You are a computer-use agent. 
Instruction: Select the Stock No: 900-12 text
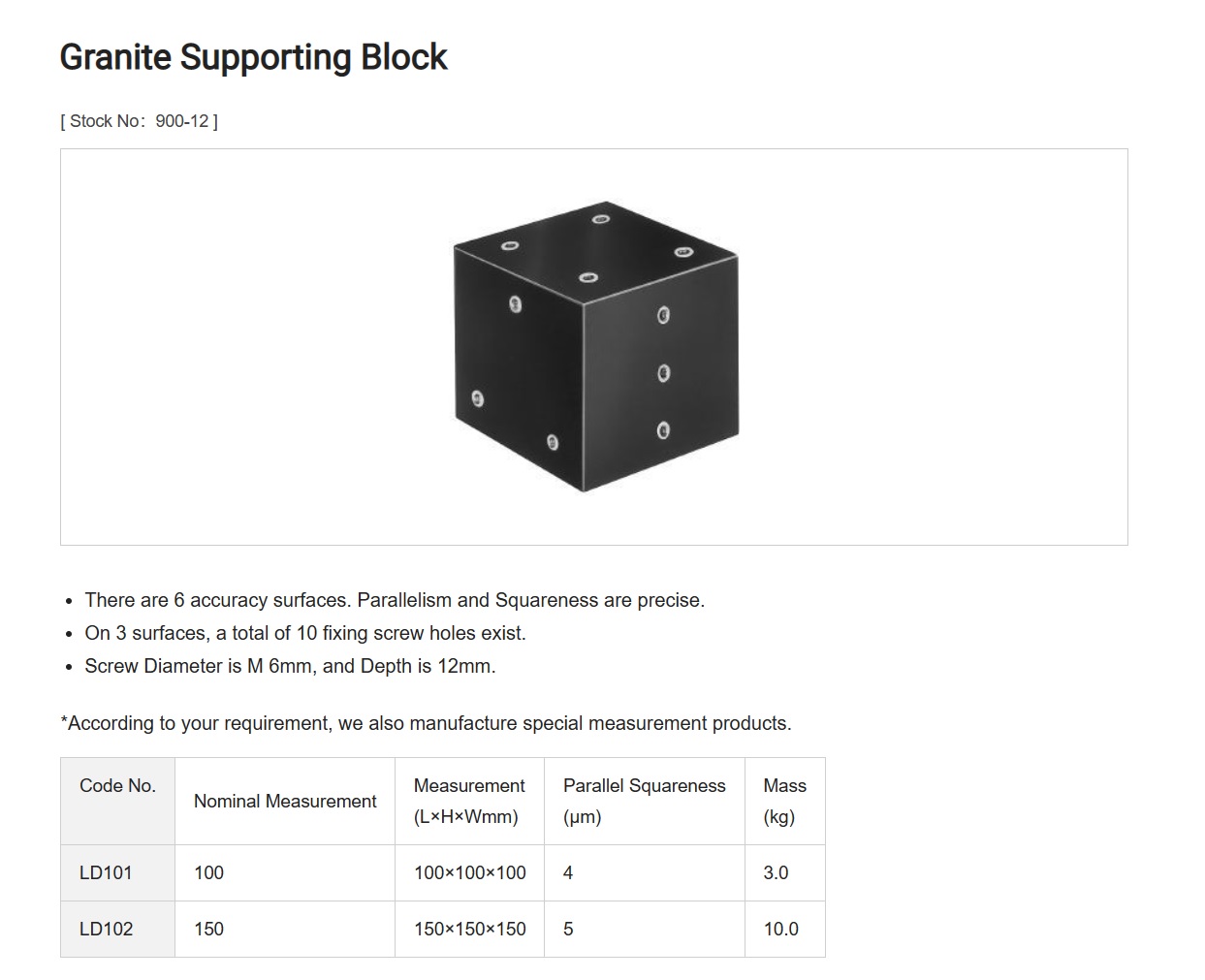click(139, 121)
